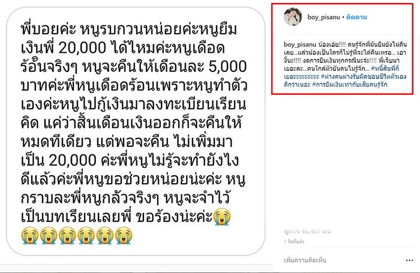420x273 pixels.
Task: Follow the account via ติดตาม link
Action: (x=356, y=17)
